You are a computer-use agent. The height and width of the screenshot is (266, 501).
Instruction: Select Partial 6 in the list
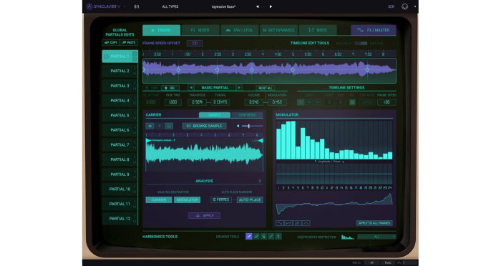(120, 130)
